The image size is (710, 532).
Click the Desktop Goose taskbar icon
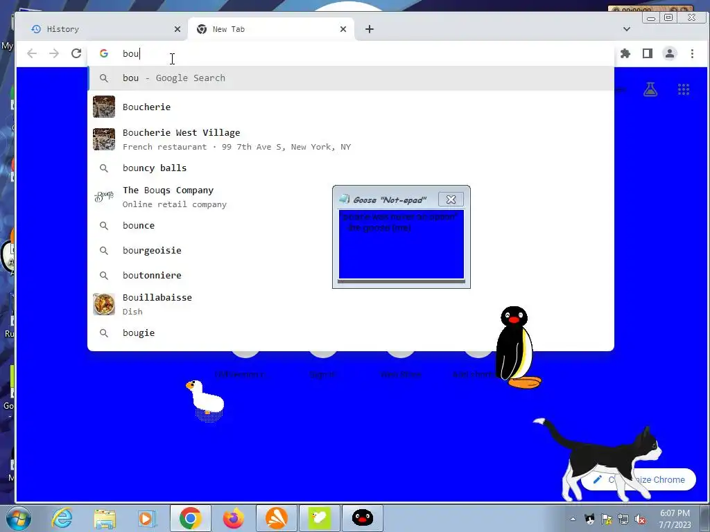tap(319, 518)
